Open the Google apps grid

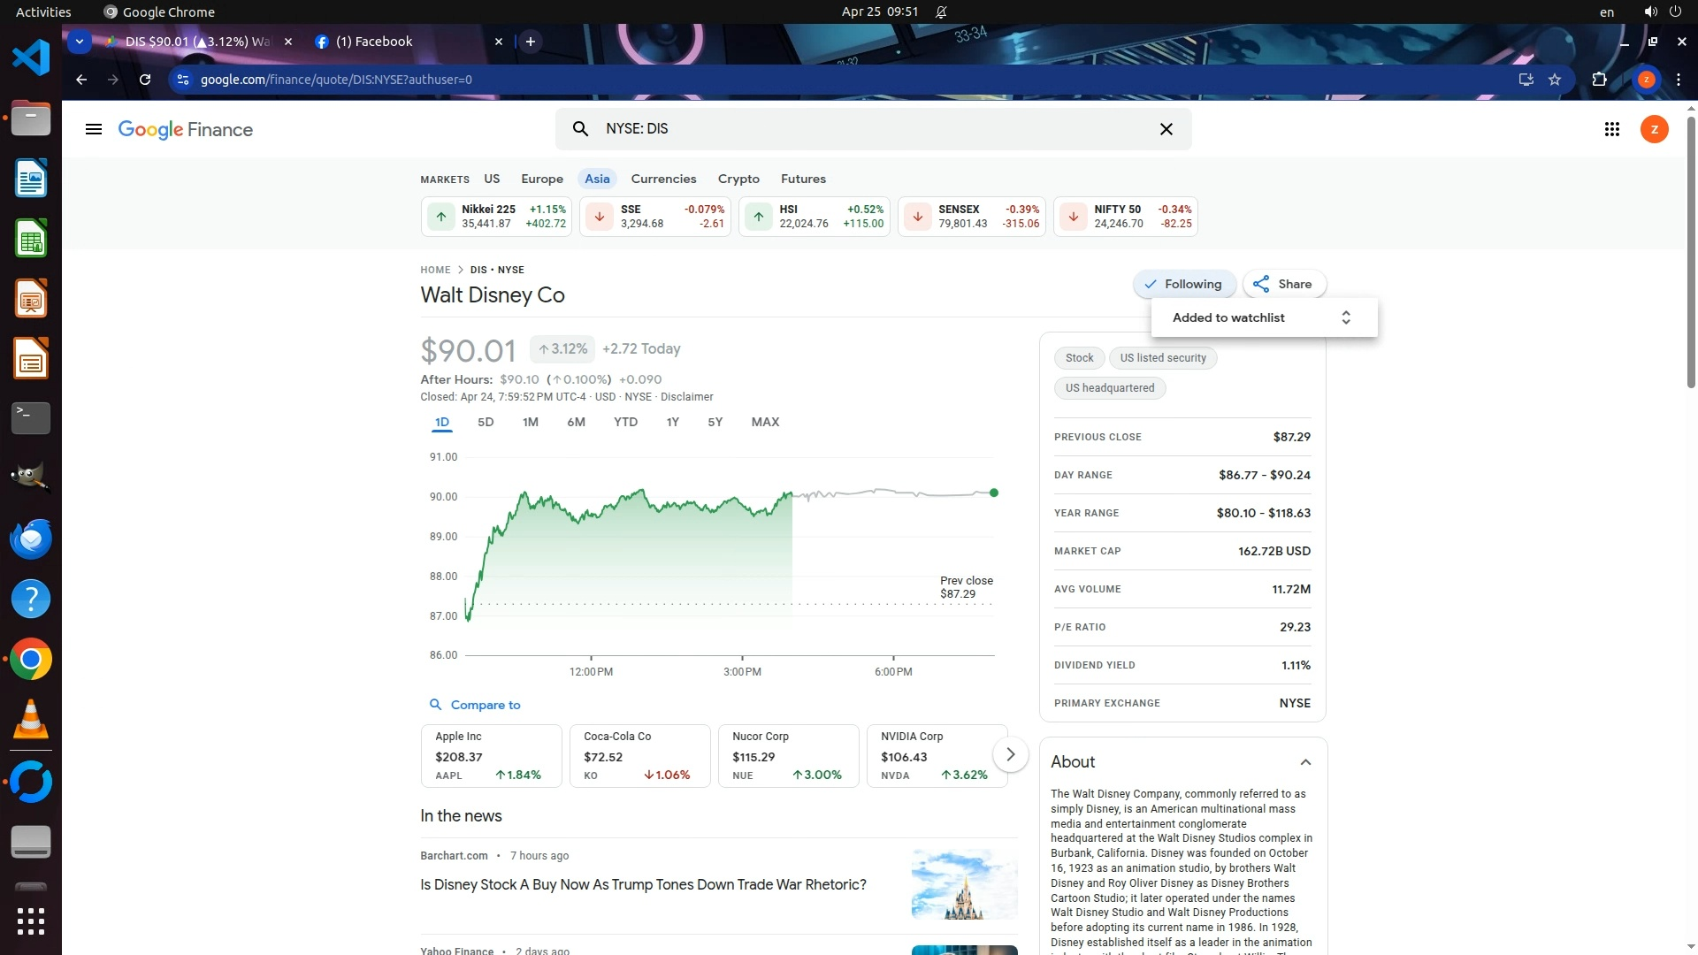tap(1611, 129)
